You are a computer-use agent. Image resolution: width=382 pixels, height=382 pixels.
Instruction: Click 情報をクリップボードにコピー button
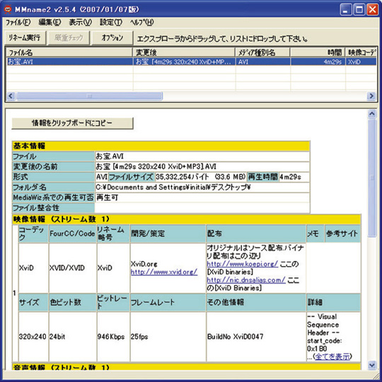(x=72, y=123)
